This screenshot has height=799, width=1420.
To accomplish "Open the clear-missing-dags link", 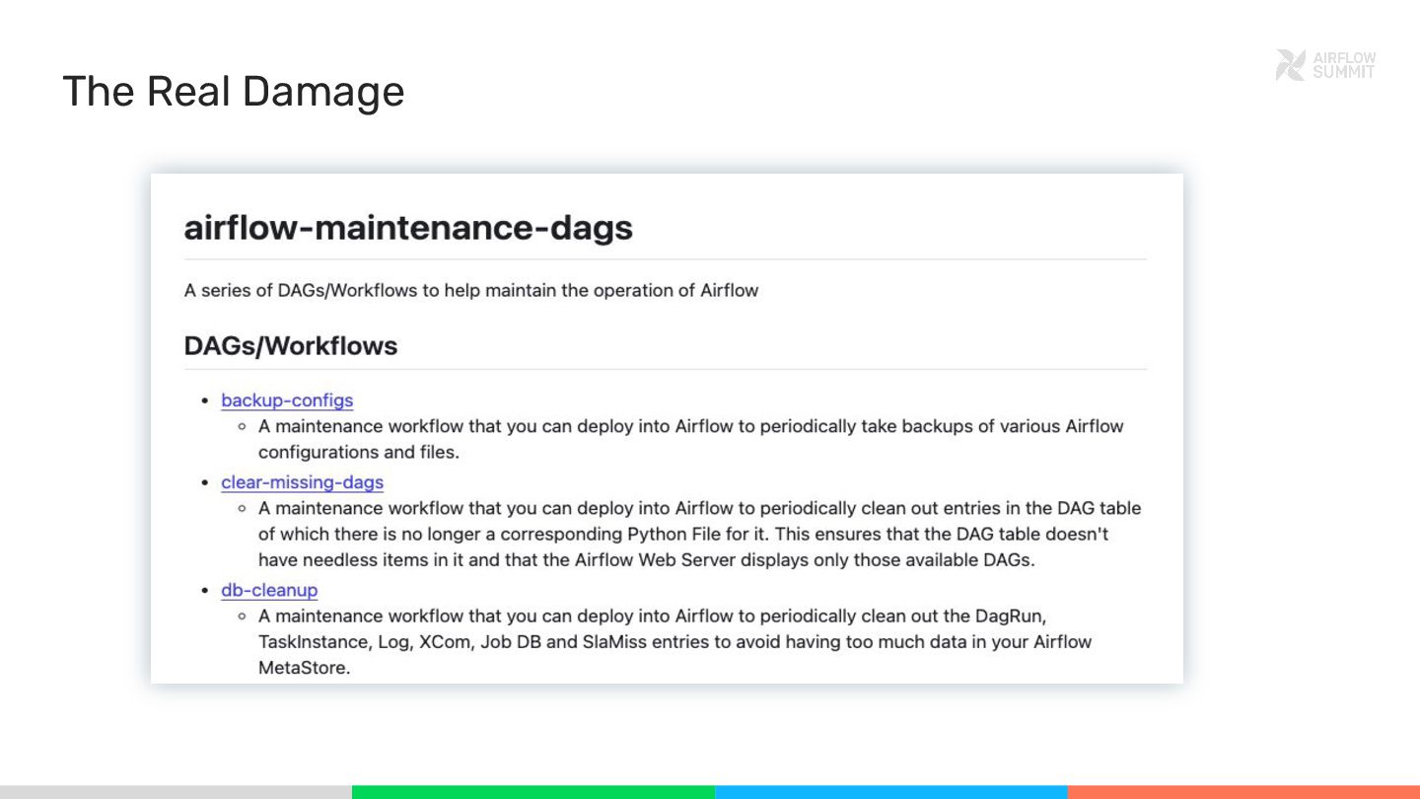I will [302, 482].
